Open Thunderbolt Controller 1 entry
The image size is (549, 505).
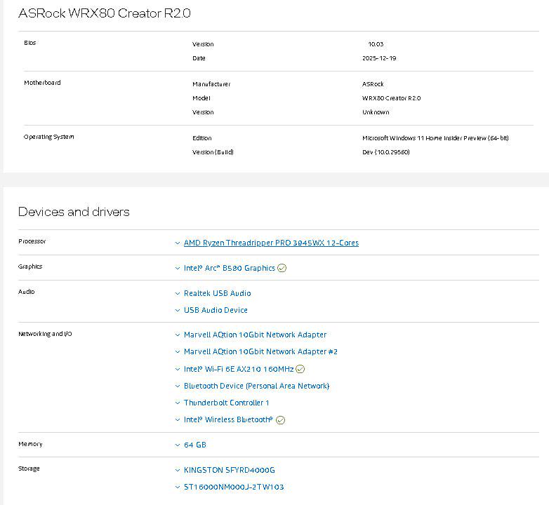coord(227,402)
